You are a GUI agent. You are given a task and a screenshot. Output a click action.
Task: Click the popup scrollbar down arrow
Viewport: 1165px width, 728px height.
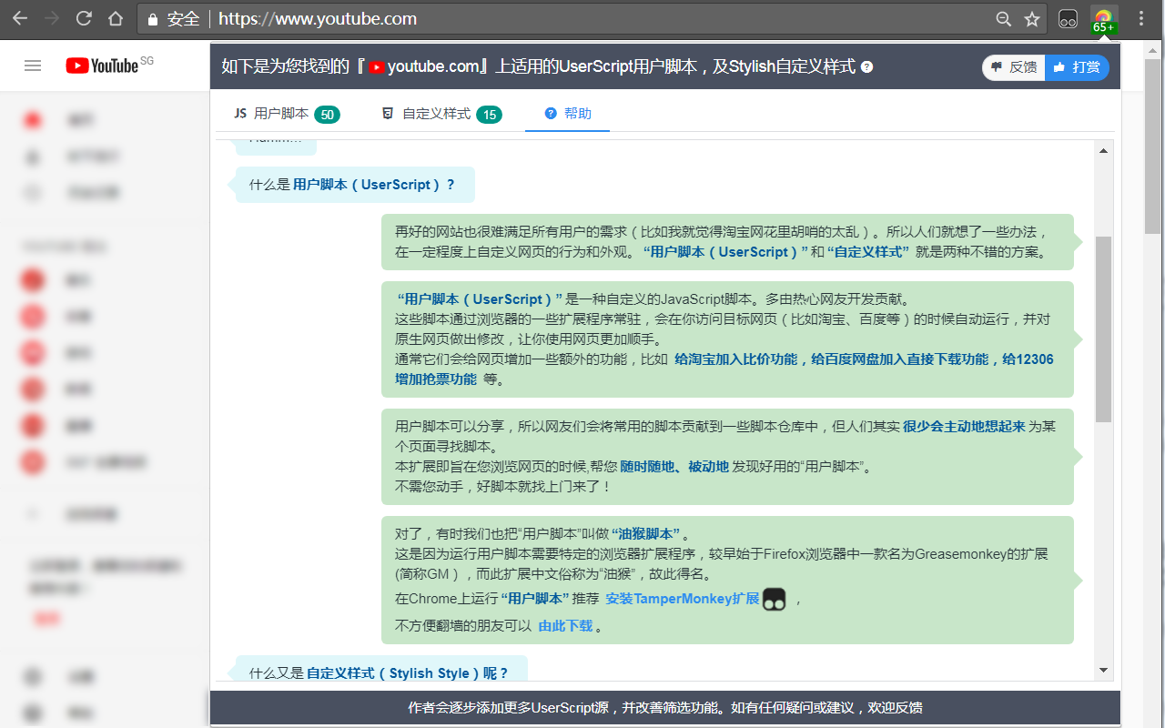1103,671
